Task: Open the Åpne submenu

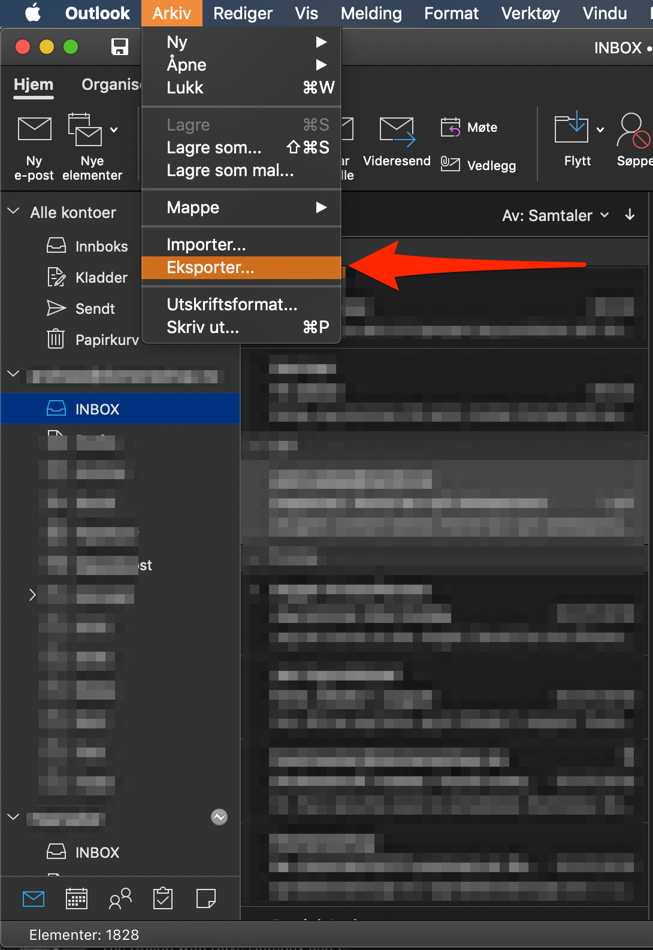Action: tap(241, 65)
